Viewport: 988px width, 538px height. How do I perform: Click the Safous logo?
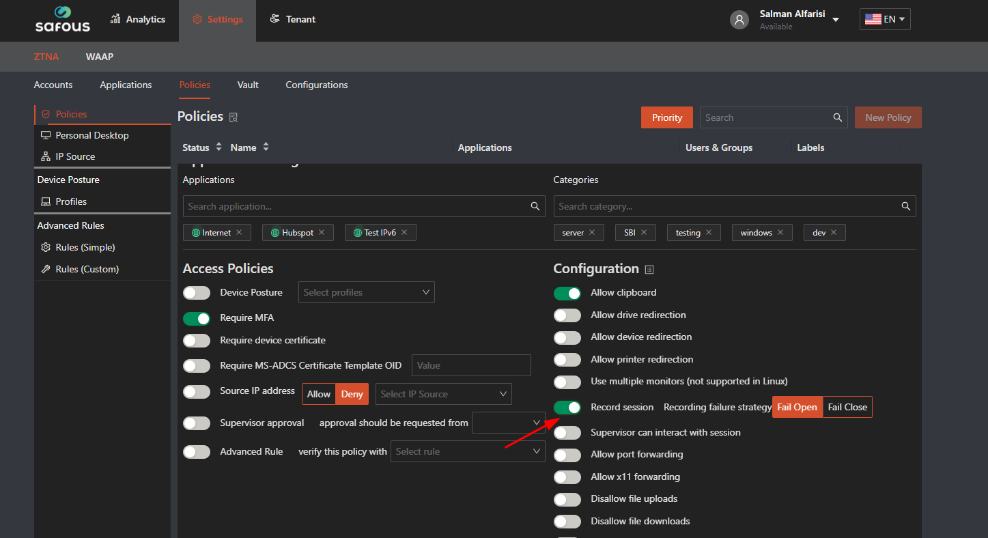click(x=62, y=20)
